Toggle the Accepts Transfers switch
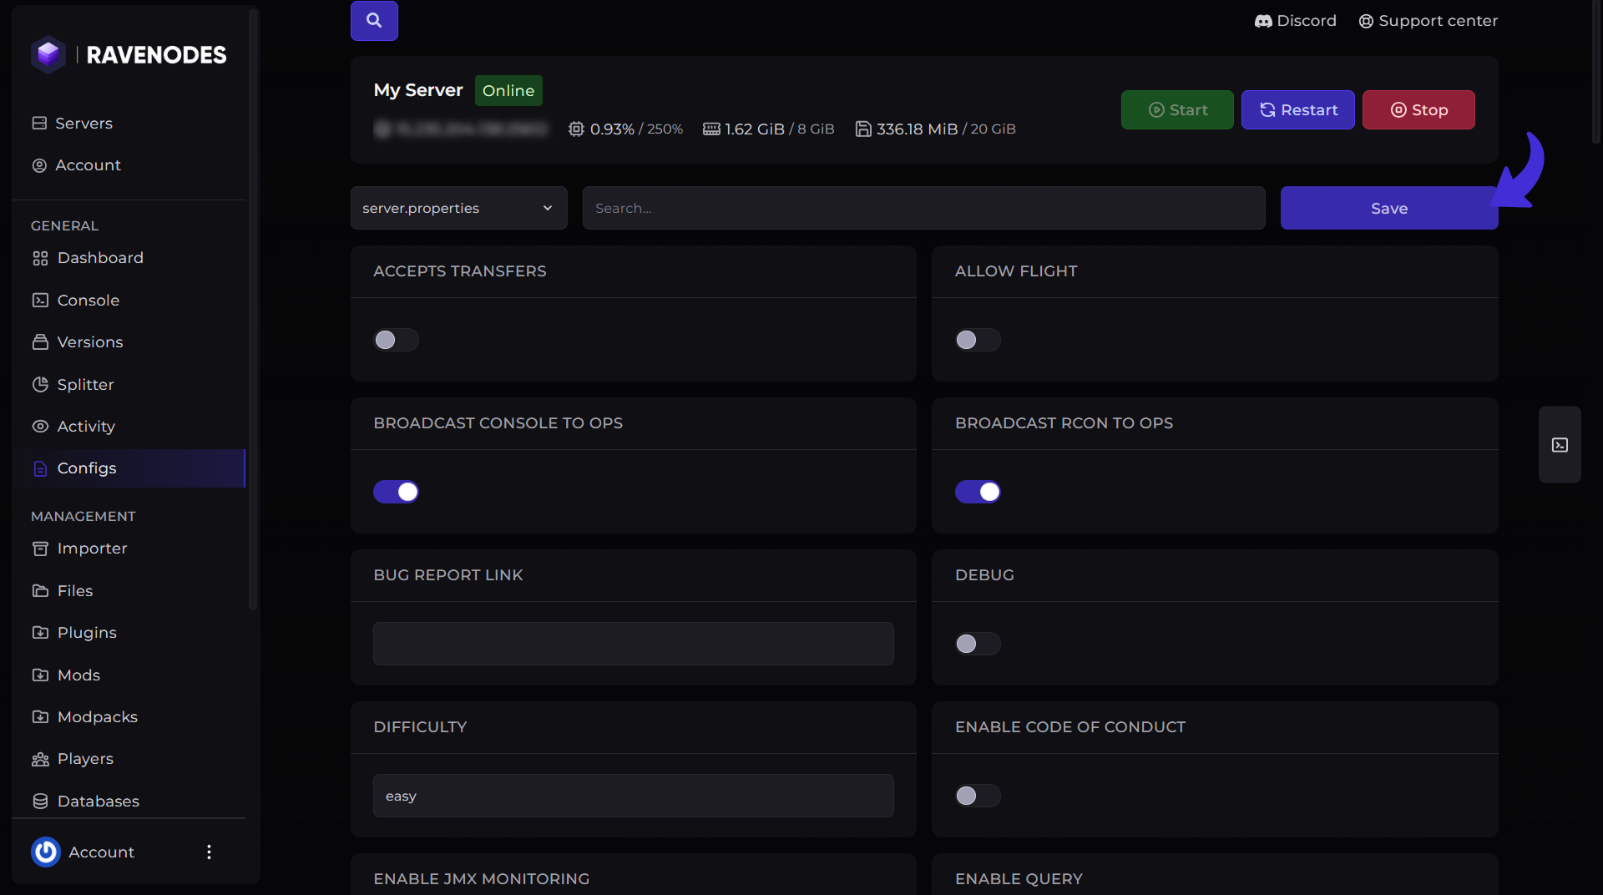Image resolution: width=1603 pixels, height=895 pixels. [x=396, y=340]
